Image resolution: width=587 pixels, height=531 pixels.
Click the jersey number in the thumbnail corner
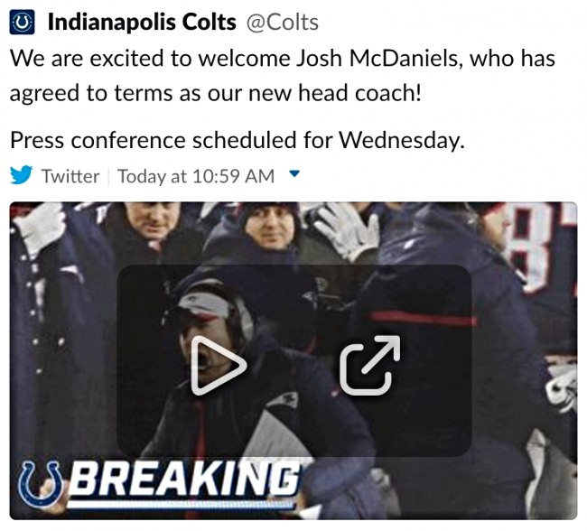pyautogui.click(x=543, y=247)
